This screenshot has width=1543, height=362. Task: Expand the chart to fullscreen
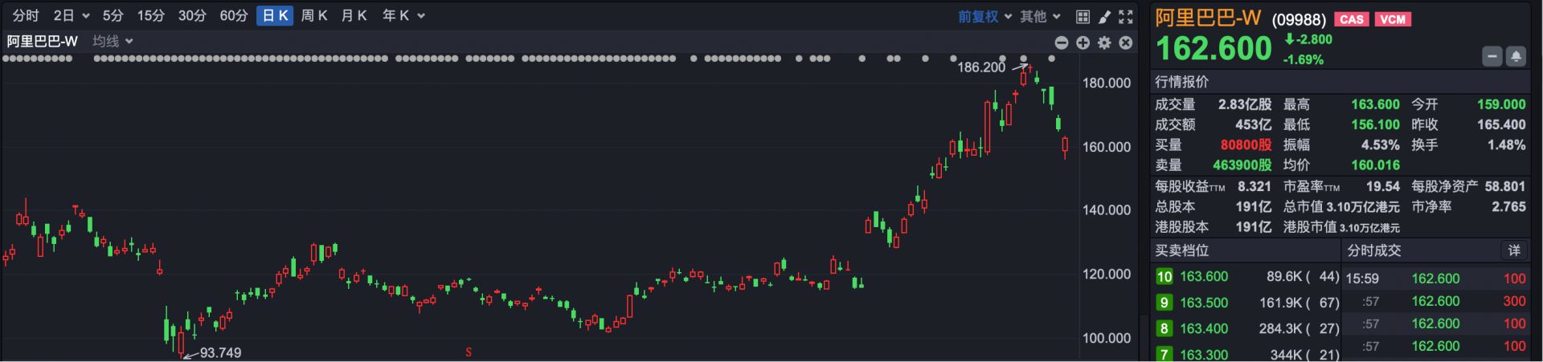pyautogui.click(x=1126, y=16)
